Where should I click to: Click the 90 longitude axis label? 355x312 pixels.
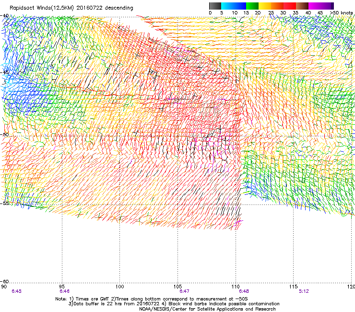(4, 287)
